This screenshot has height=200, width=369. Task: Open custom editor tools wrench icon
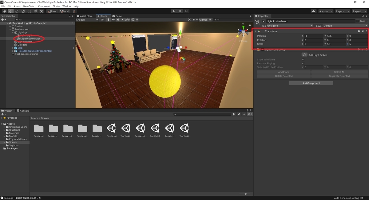42,11
